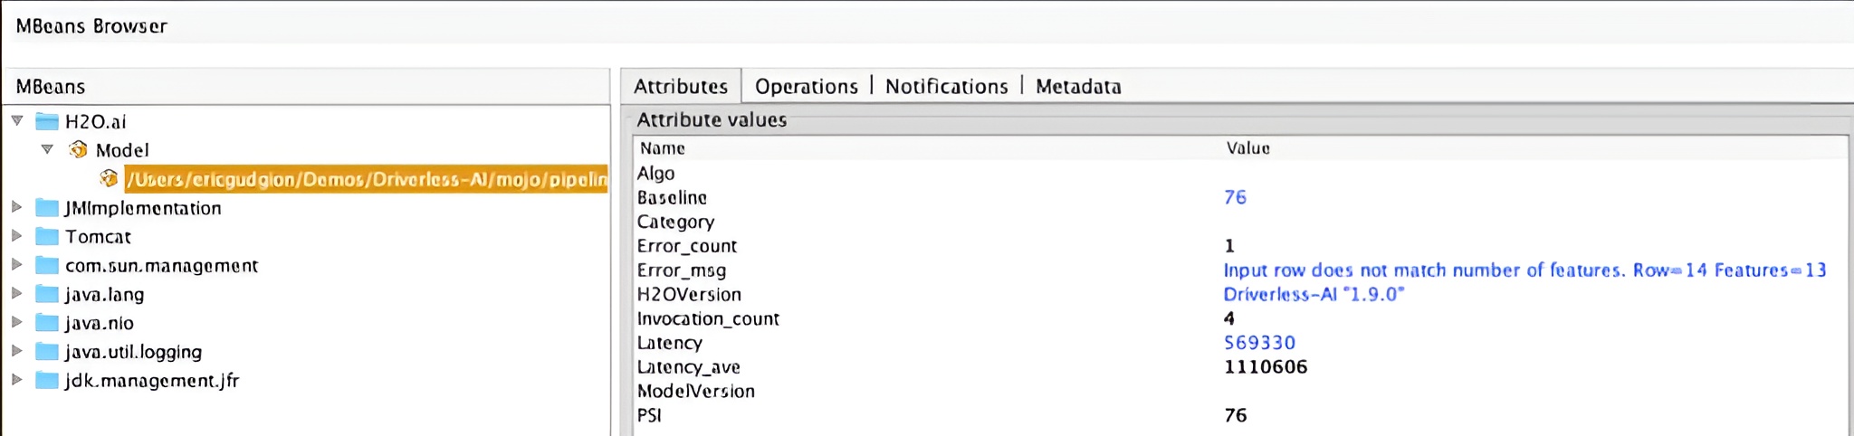The height and width of the screenshot is (436, 1854).
Task: Select the Error_count attribute name
Action: [686, 246]
